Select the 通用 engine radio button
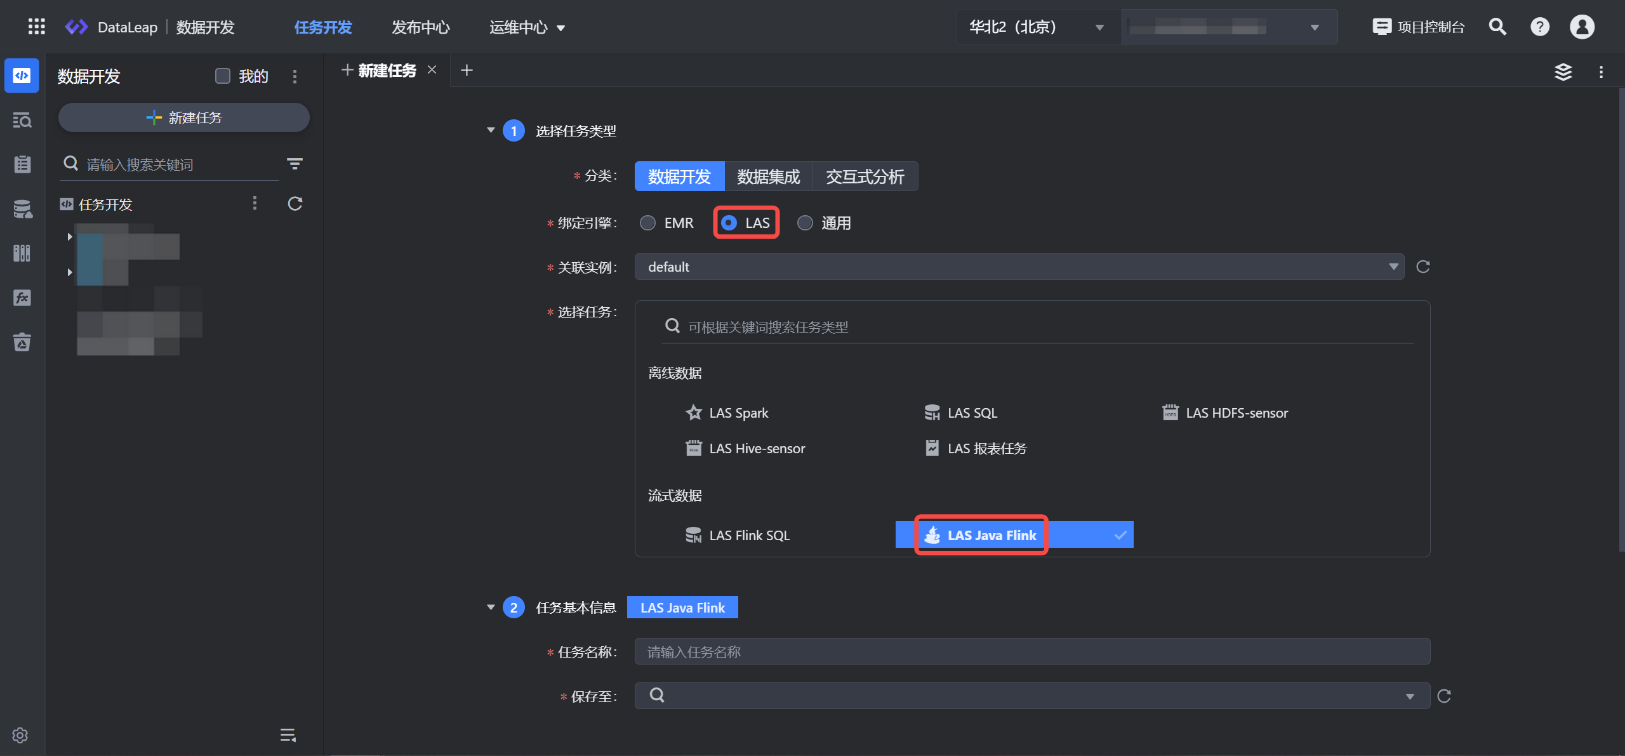This screenshot has height=756, width=1625. coord(805,223)
